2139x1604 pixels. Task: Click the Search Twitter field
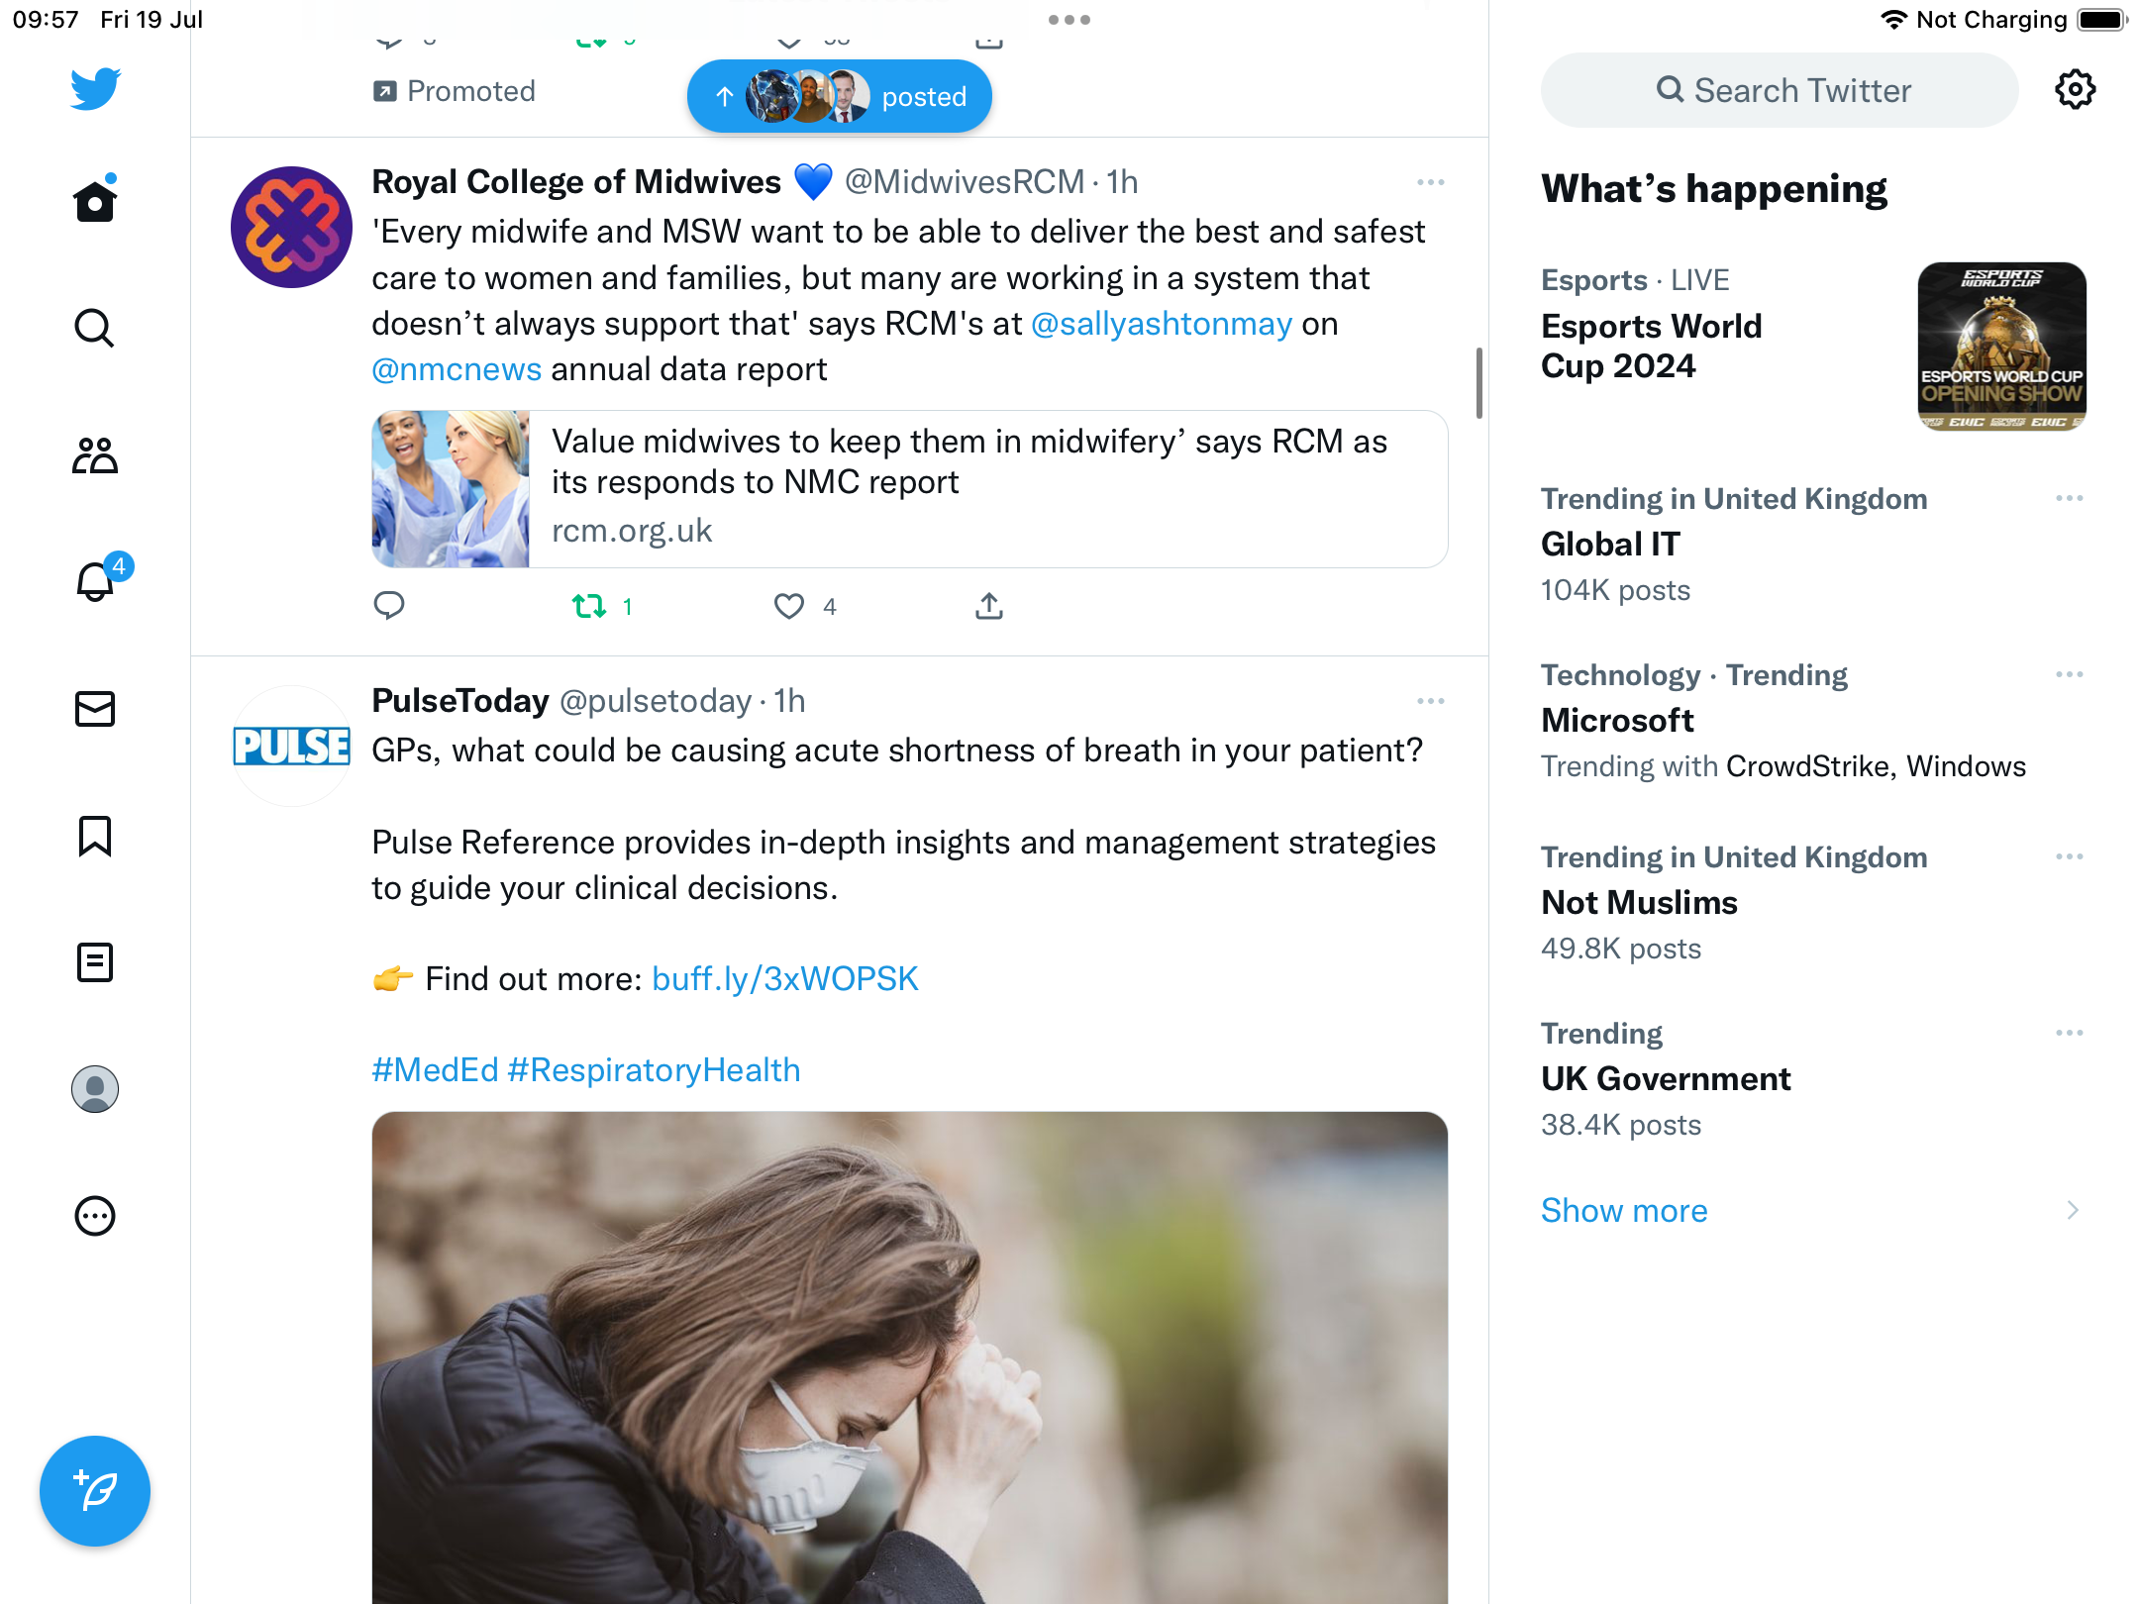pyautogui.click(x=1780, y=90)
